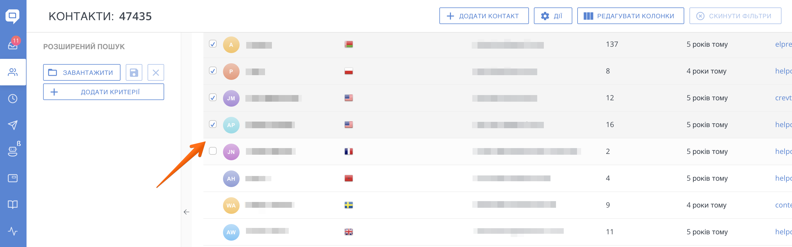Click ДОДАТИ КРИТЕРІЇ to add criteria

pyautogui.click(x=104, y=92)
